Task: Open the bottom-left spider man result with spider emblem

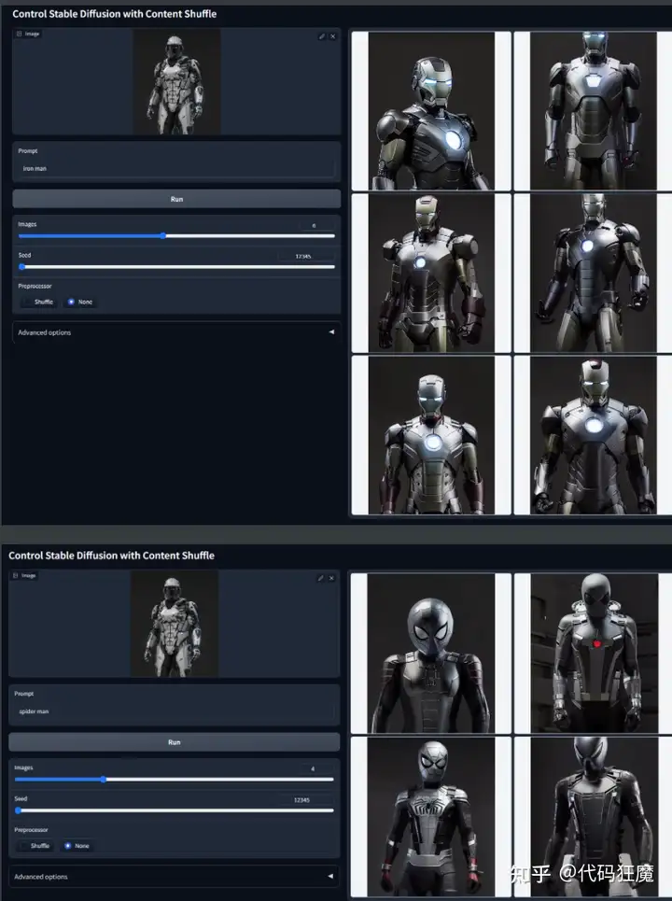Action: click(431, 817)
